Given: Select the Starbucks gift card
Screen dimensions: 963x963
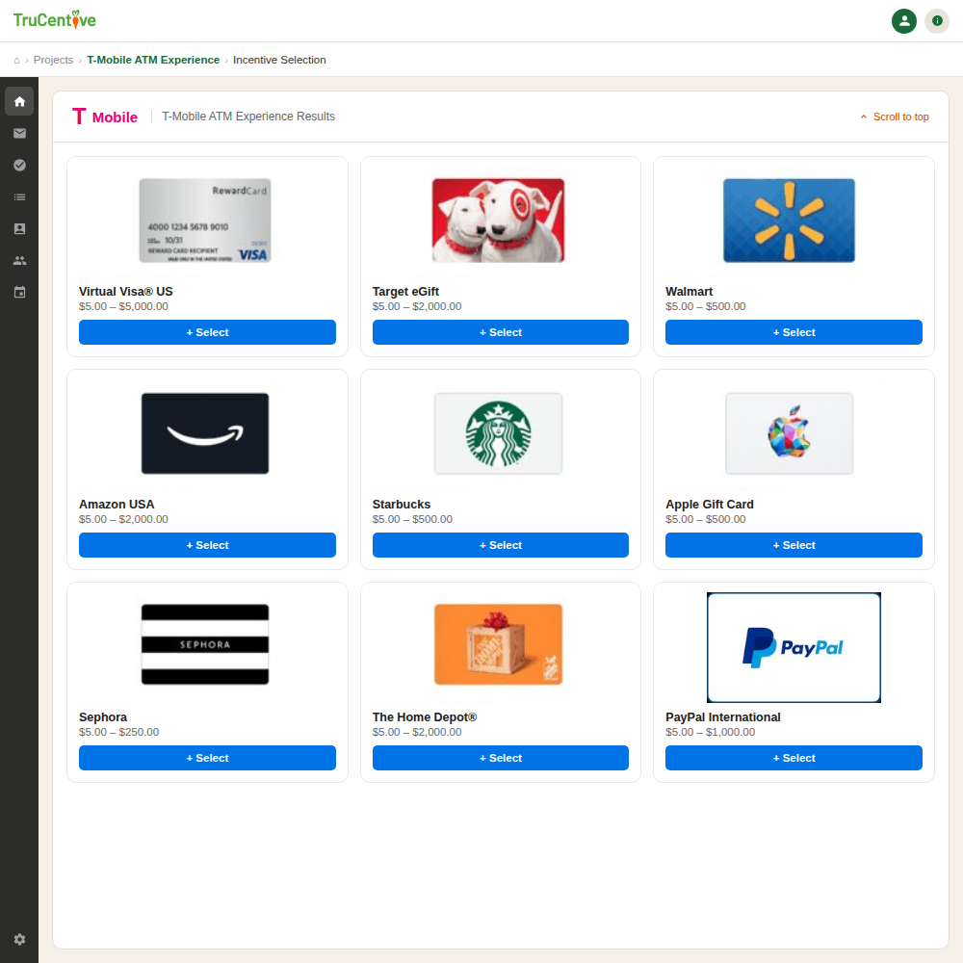Looking at the screenshot, I should pos(501,545).
